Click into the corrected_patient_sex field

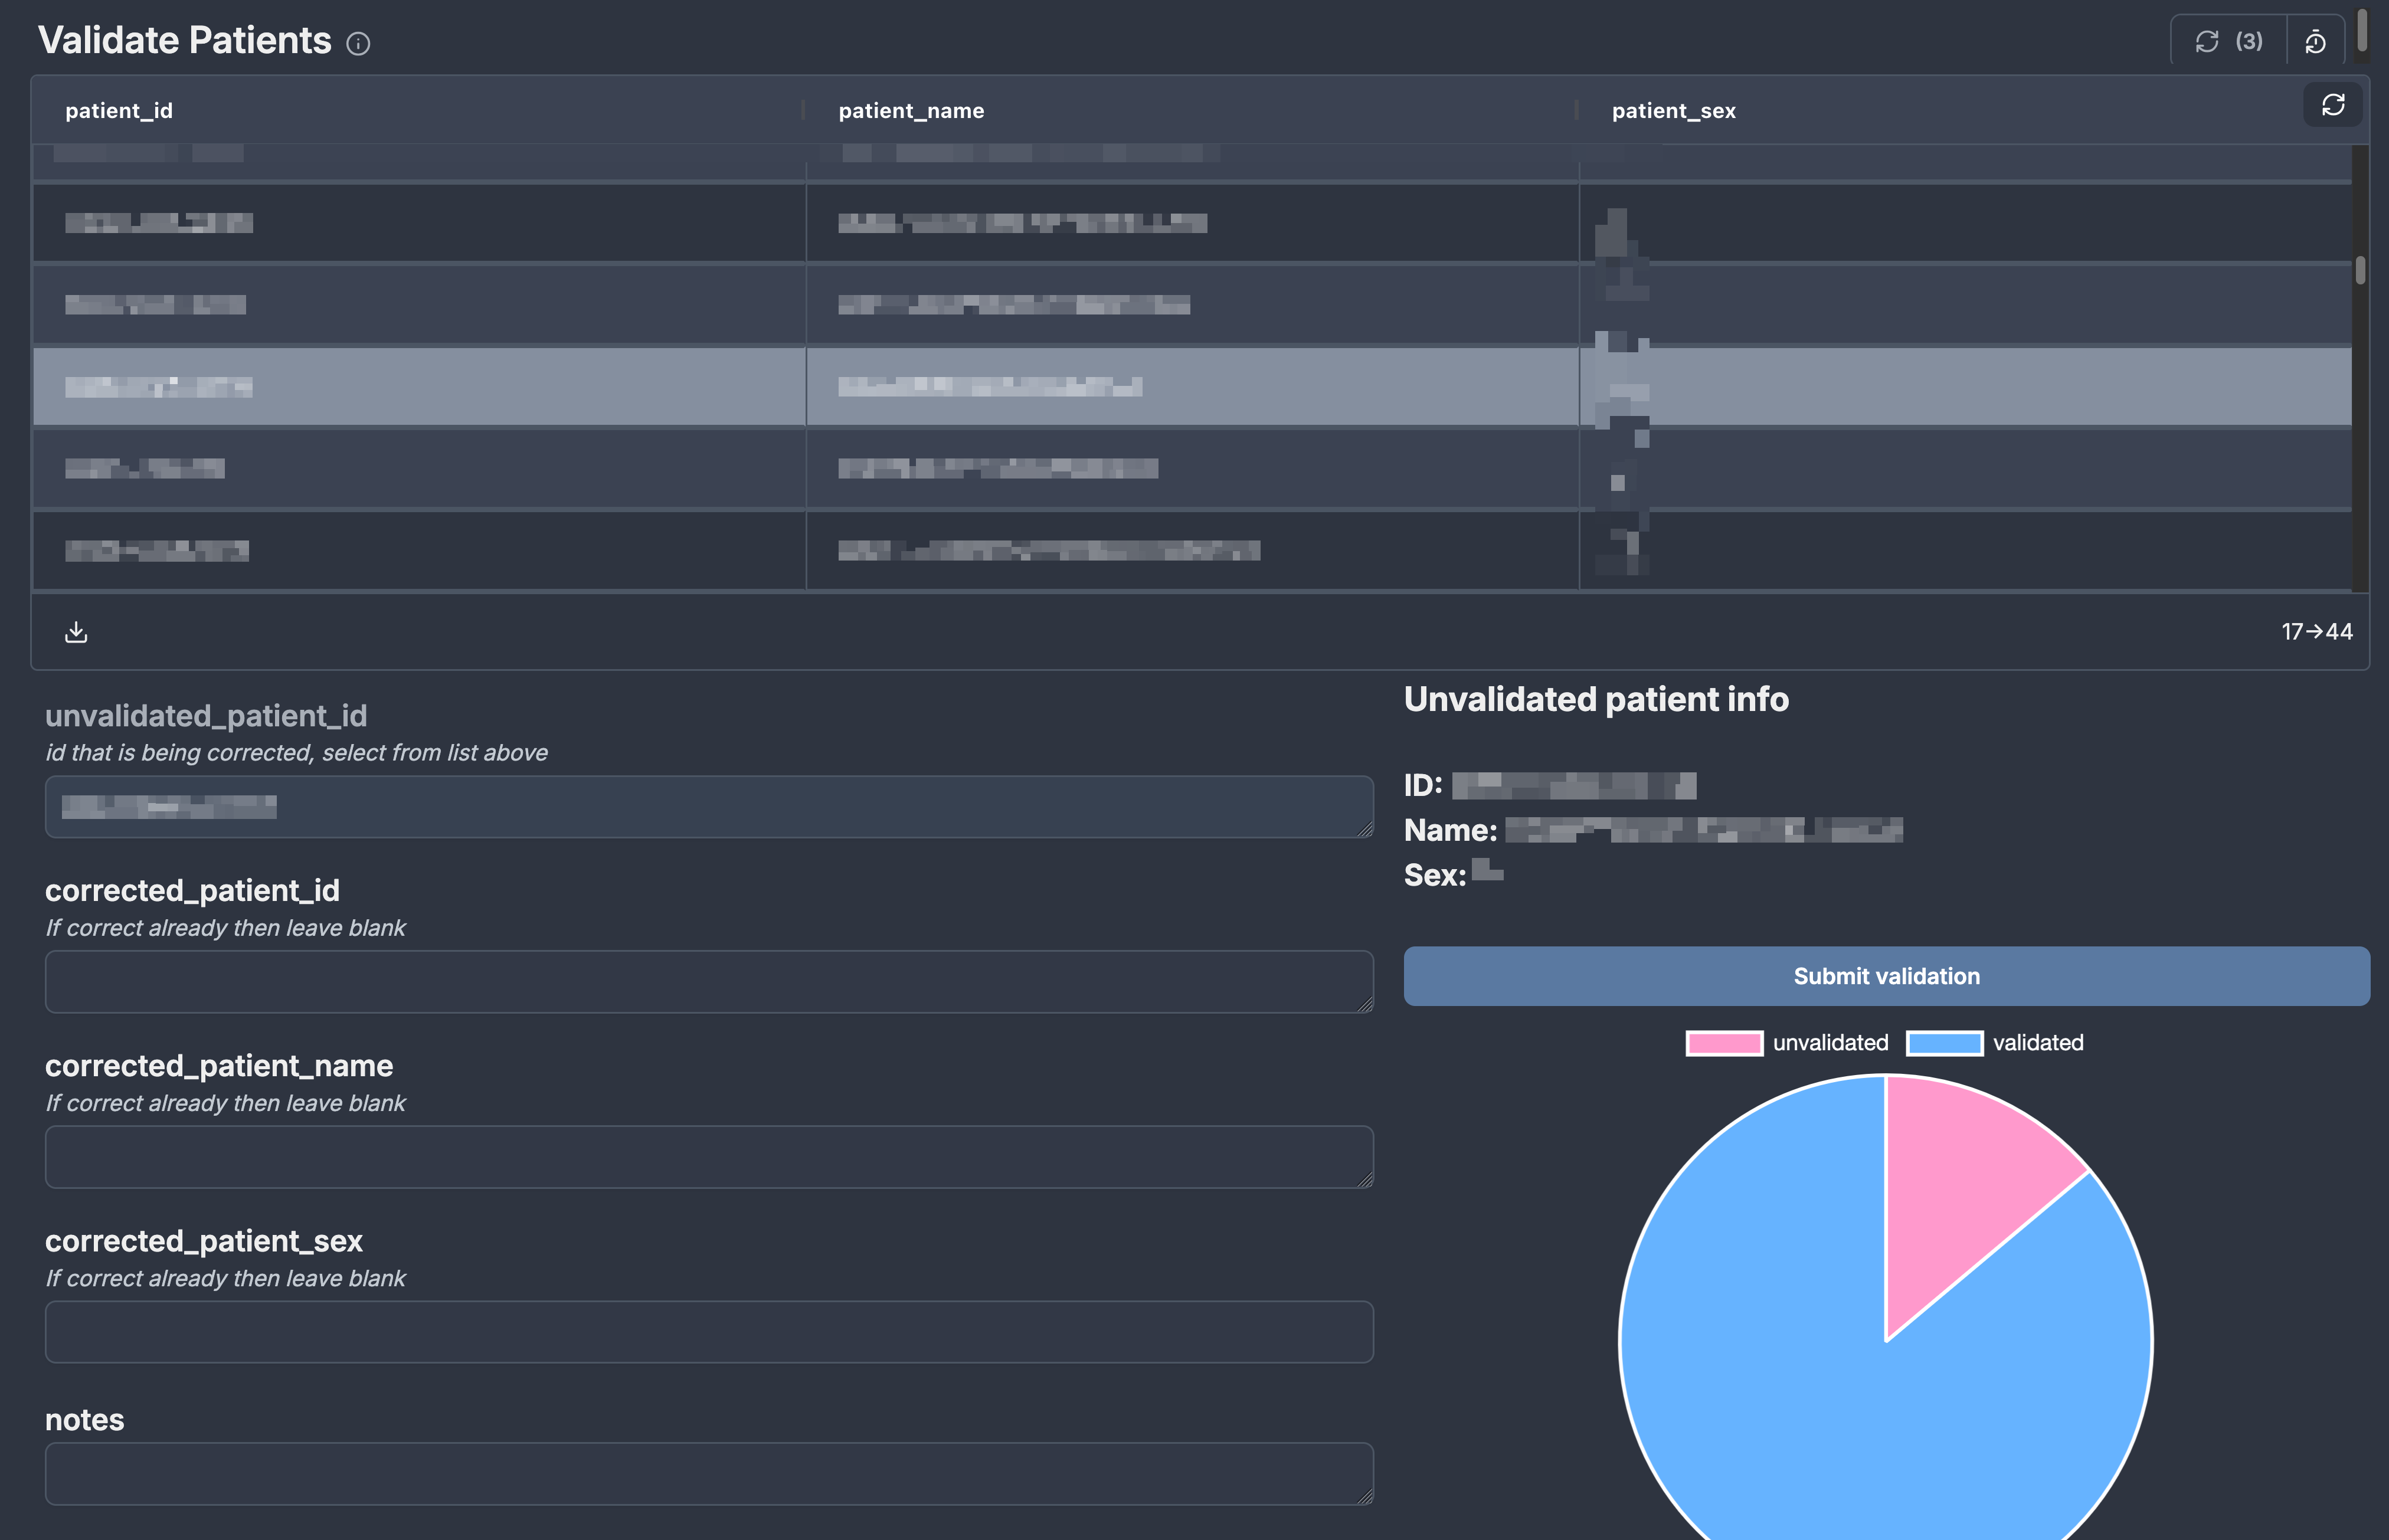point(708,1332)
